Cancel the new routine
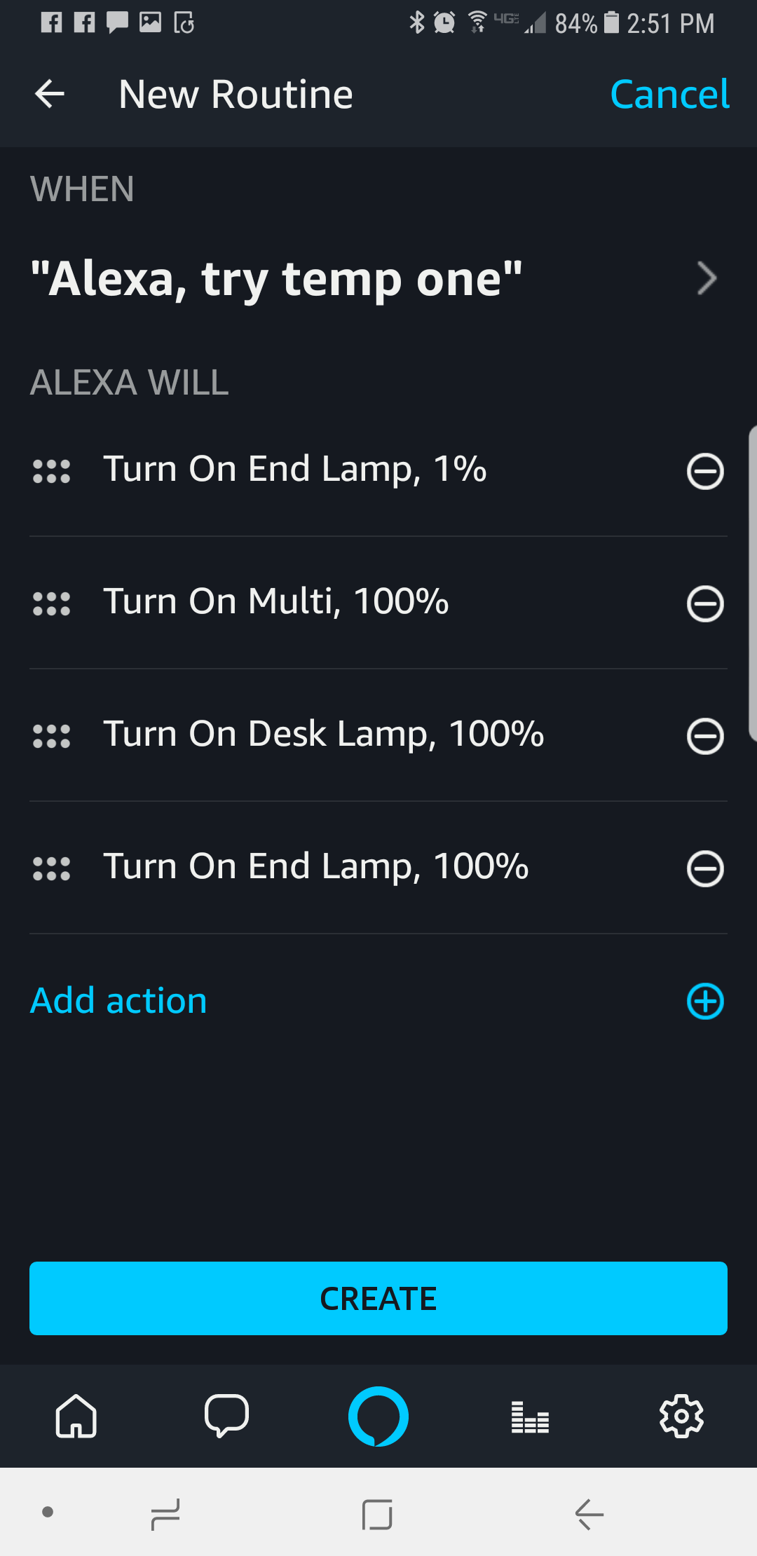 pos(669,94)
